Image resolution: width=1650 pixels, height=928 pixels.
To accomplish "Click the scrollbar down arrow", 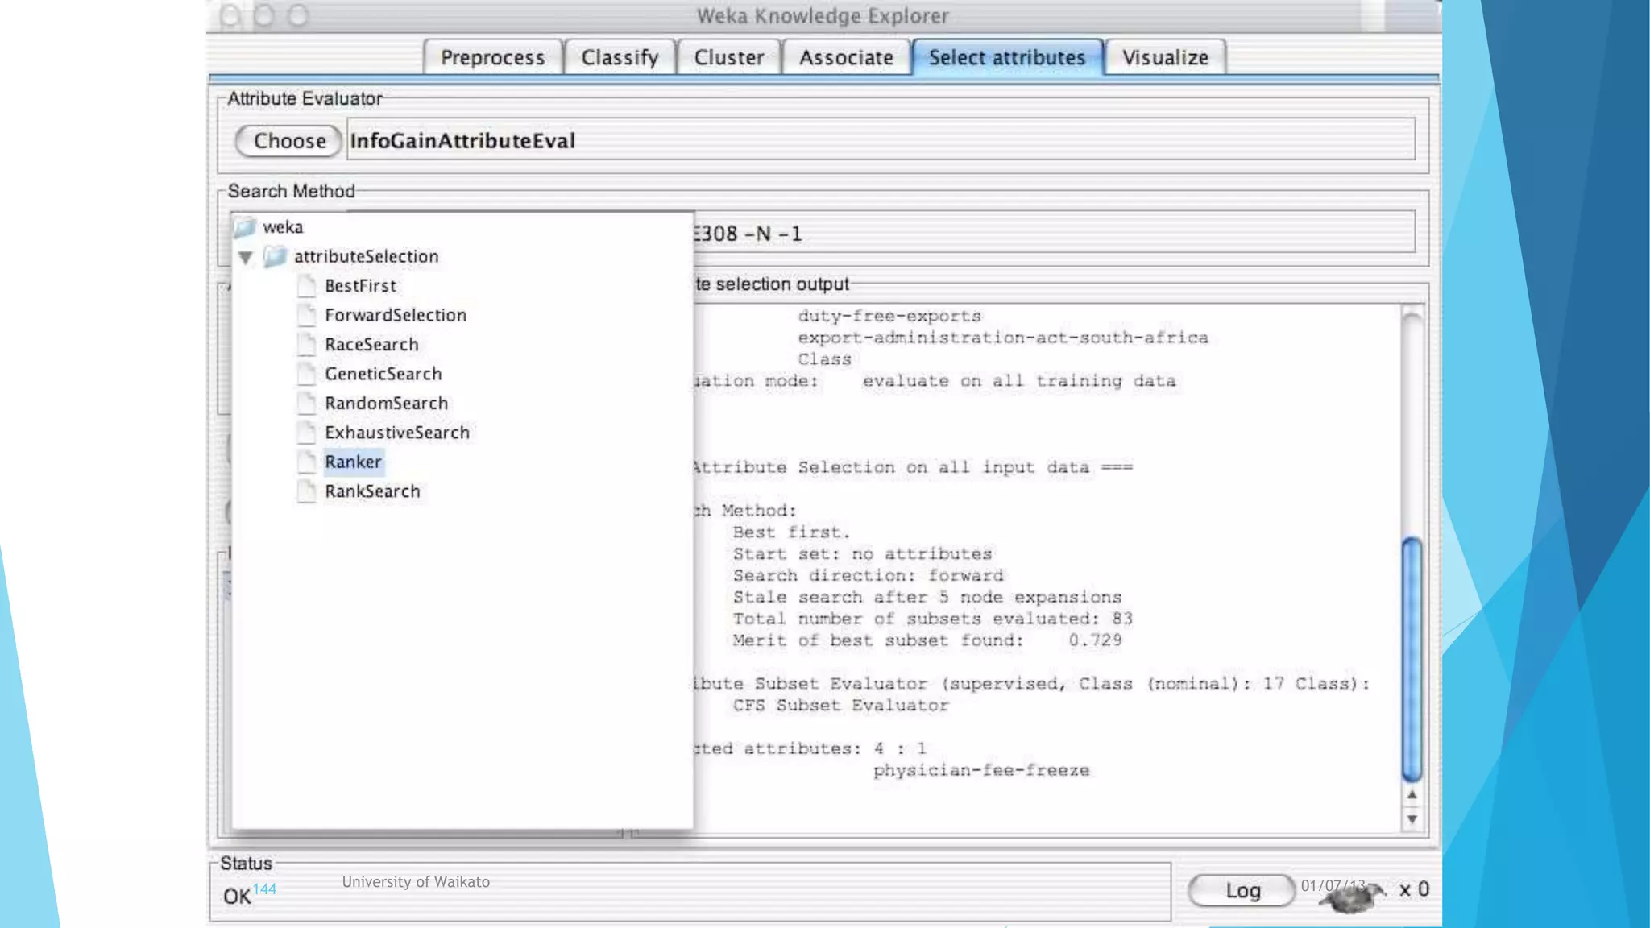I will click(1412, 820).
